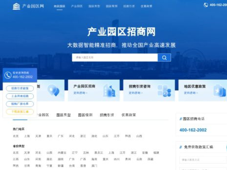This screenshot has width=227, height=170.
Task: Click the yellow 下载政策汇编 button
Action: [20, 112]
